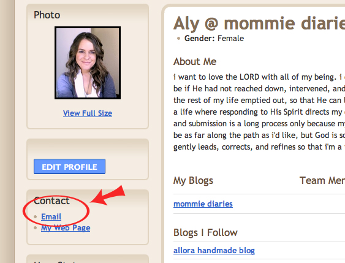Click the EDIT PROFILE button
345x263 pixels.
click(x=69, y=167)
